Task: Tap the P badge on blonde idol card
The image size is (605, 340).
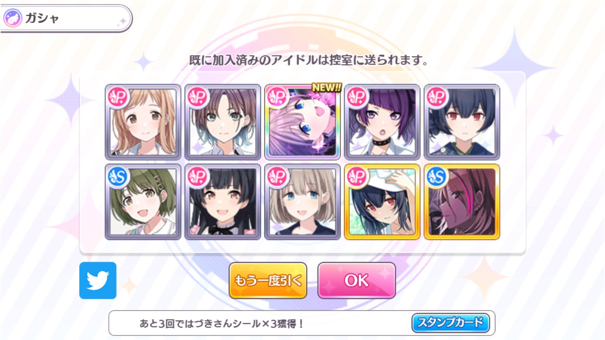Action: (x=118, y=97)
